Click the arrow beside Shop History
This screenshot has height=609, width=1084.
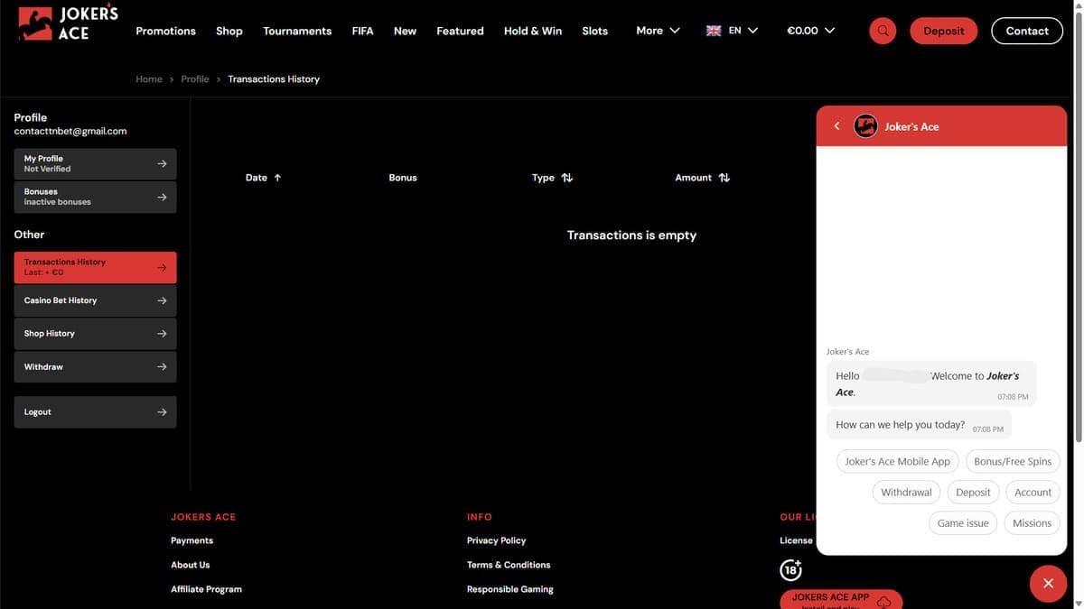coord(162,334)
